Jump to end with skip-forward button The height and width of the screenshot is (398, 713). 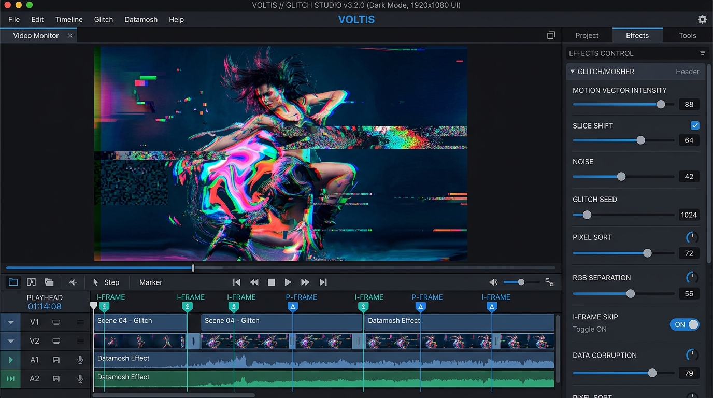point(323,282)
